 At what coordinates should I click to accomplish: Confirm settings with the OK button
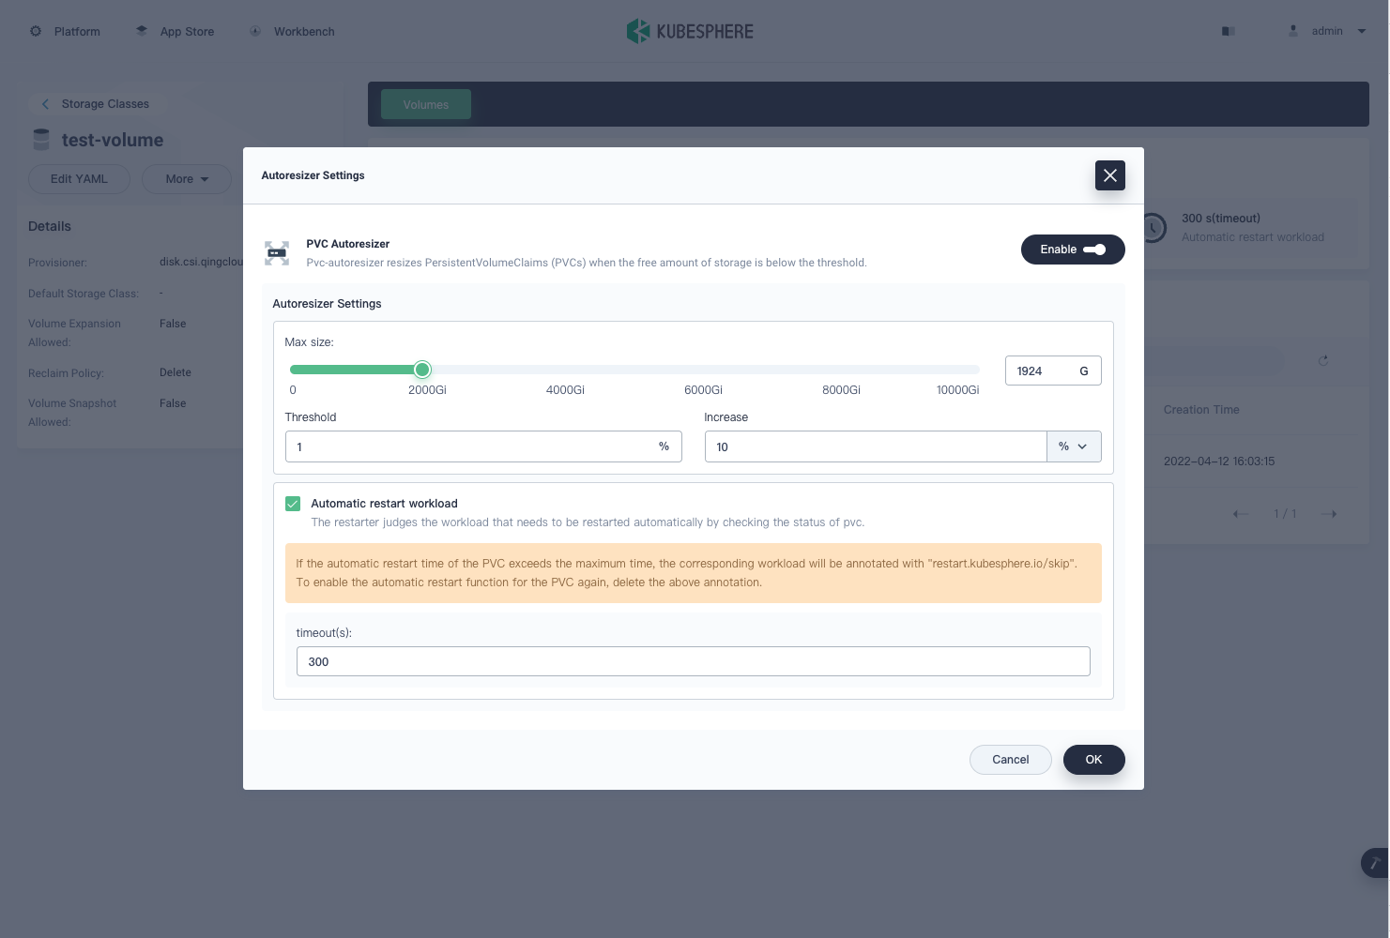pyautogui.click(x=1093, y=760)
